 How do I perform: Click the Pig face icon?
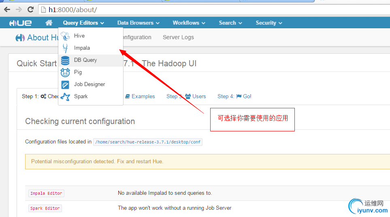point(65,72)
